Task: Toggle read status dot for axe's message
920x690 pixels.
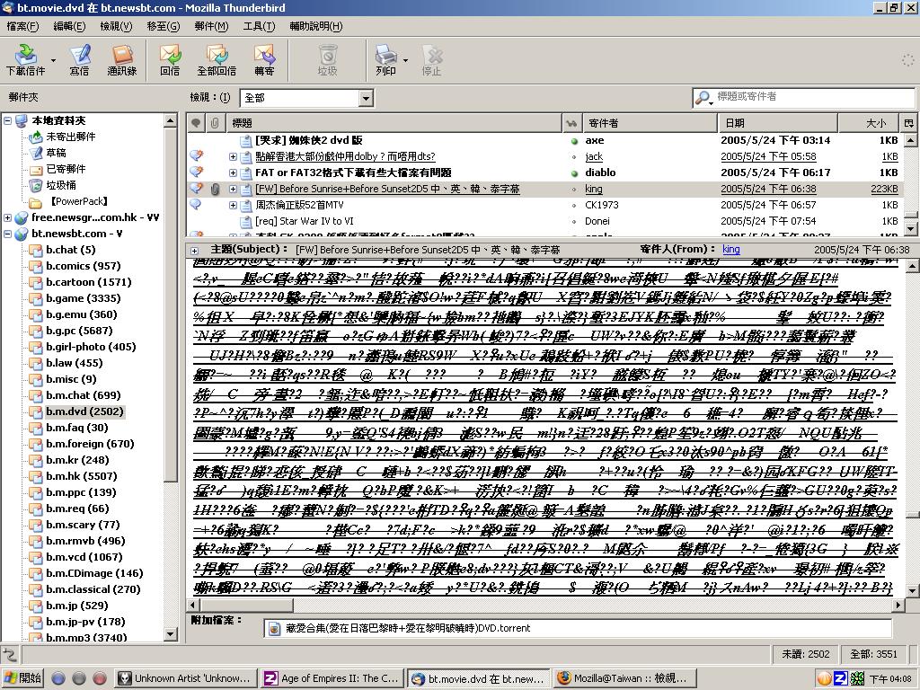Action: [574, 141]
